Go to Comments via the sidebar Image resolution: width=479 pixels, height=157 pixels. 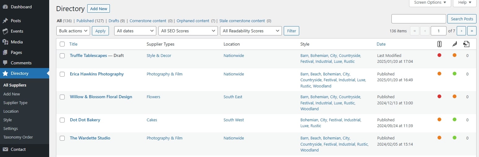point(5,63)
